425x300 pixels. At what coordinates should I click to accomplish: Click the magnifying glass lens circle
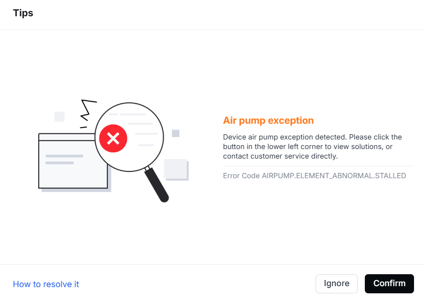[129, 137]
